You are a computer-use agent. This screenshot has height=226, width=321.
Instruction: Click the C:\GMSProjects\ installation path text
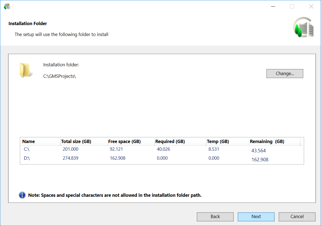click(x=60, y=76)
